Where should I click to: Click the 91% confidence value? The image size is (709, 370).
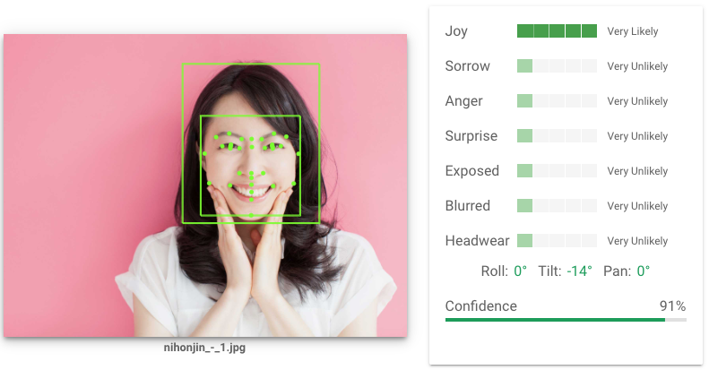tap(672, 306)
